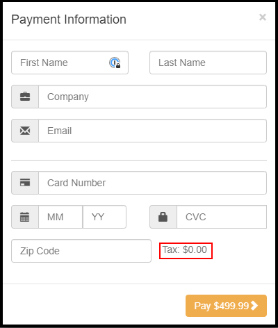Viewport: 278px width, 328px height.
Task: Select the Email input field
Action: pos(152,131)
